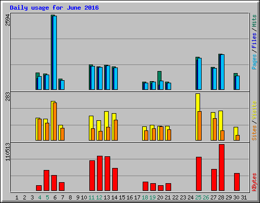Viewport: 260px width, 203px height.
Task: Click the yellow Visits legend label
Action: pyautogui.click(x=254, y=110)
